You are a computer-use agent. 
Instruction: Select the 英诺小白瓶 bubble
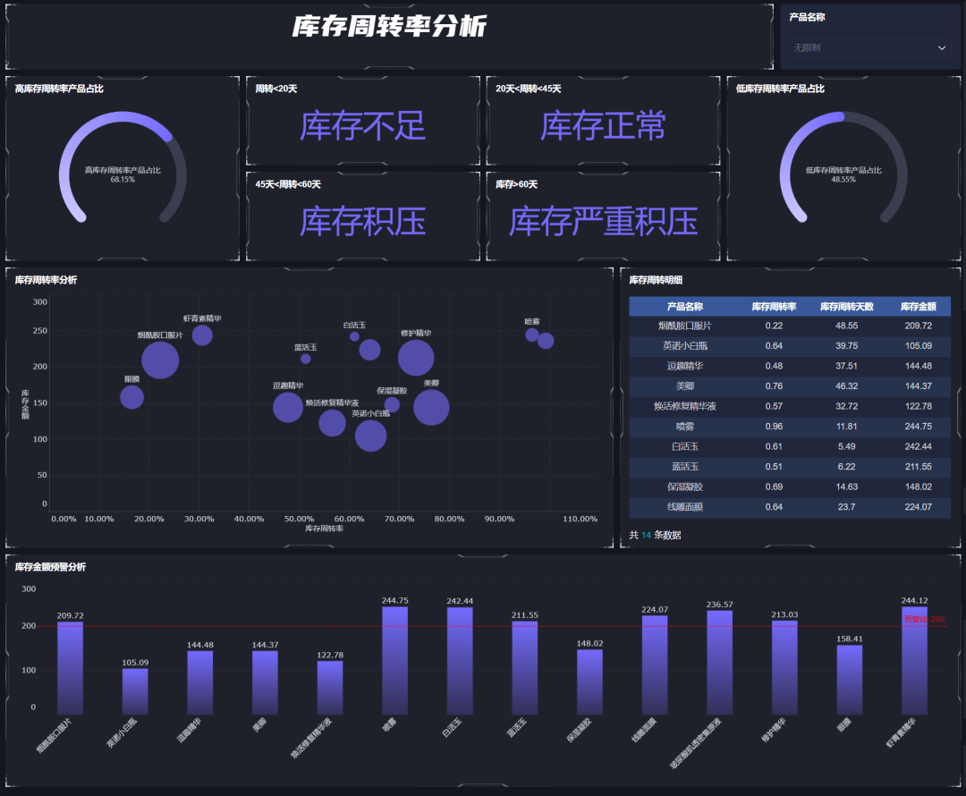370,436
